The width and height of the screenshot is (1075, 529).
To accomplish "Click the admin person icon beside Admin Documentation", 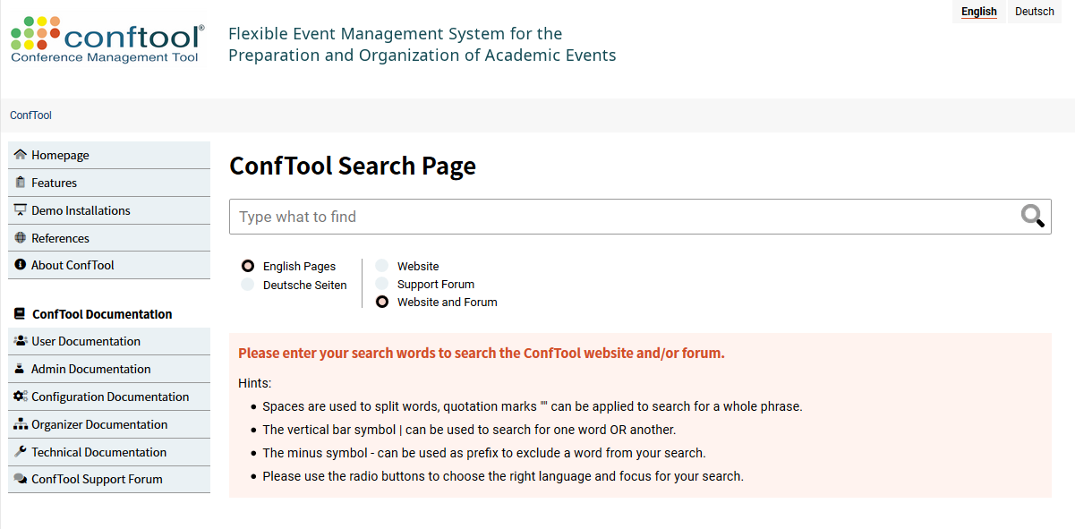I will [21, 369].
